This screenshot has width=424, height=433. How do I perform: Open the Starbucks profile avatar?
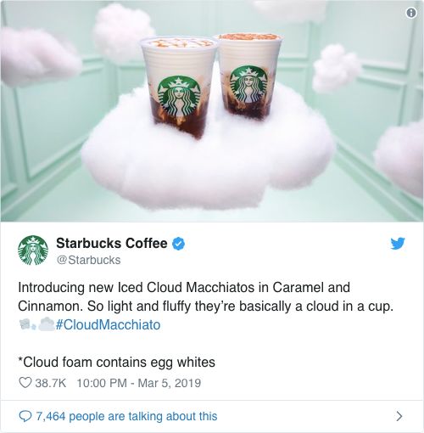[x=33, y=250]
